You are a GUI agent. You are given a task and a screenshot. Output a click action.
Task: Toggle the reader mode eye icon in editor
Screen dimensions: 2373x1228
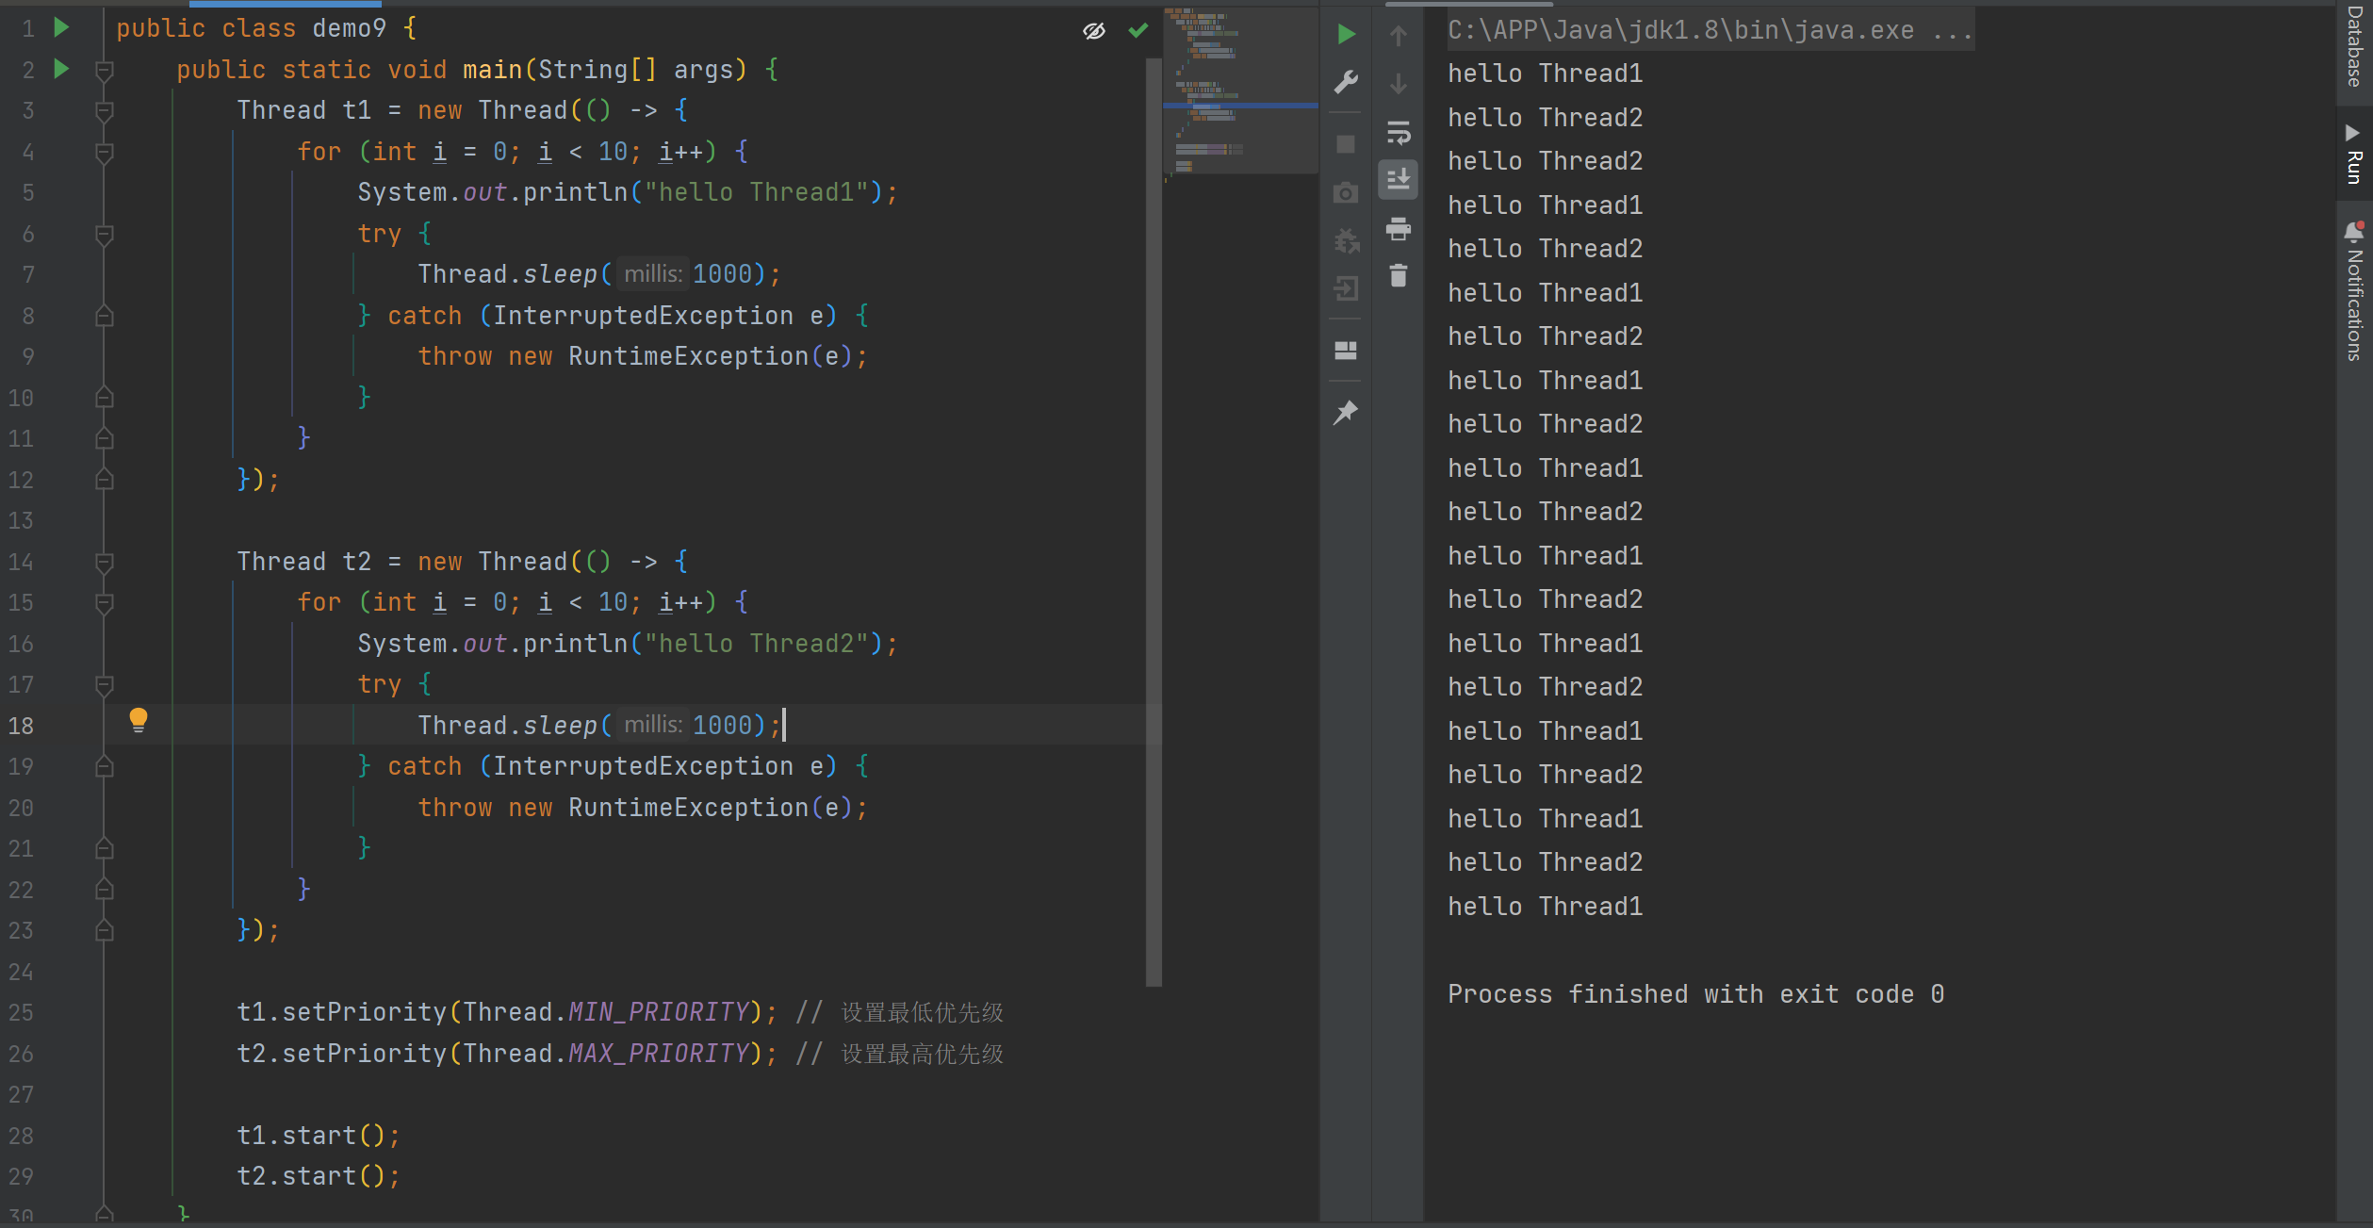click(1093, 31)
